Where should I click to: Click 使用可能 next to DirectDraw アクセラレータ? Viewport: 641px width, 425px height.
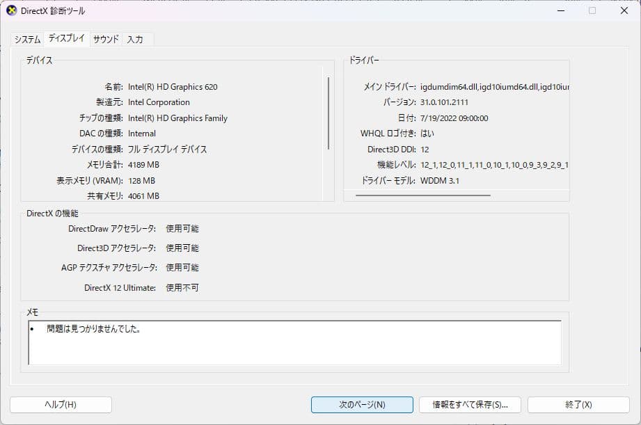click(x=182, y=227)
